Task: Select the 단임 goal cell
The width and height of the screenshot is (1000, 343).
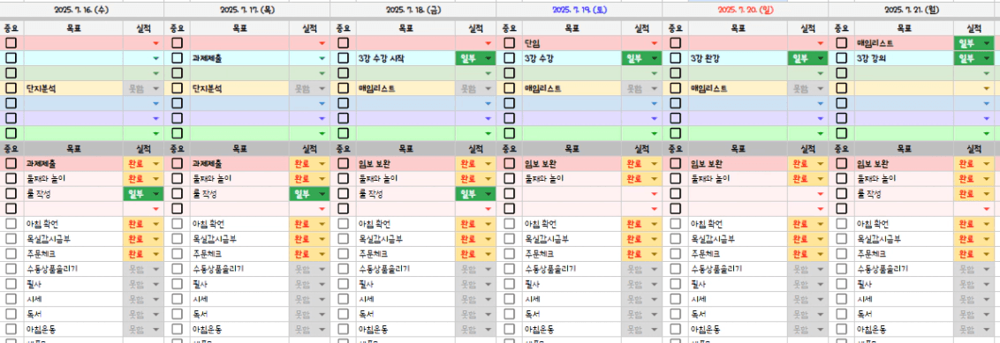Action: [x=572, y=43]
